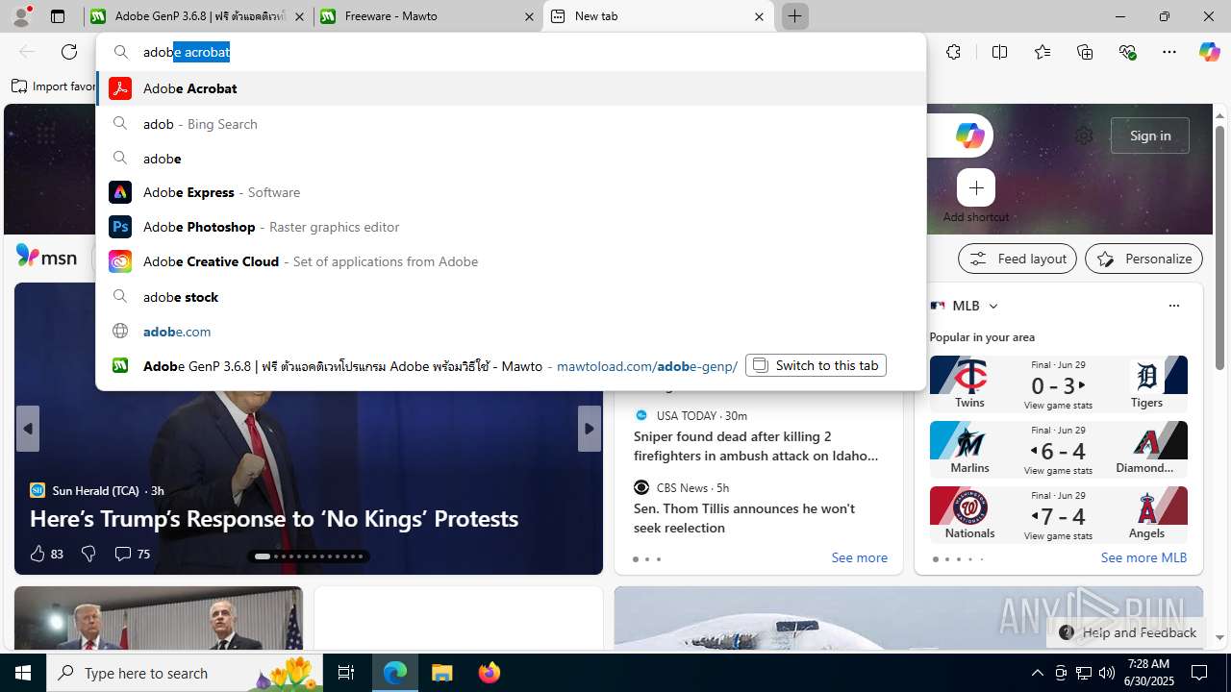
Task: Launch Firefox from the taskbar
Action: (489, 673)
